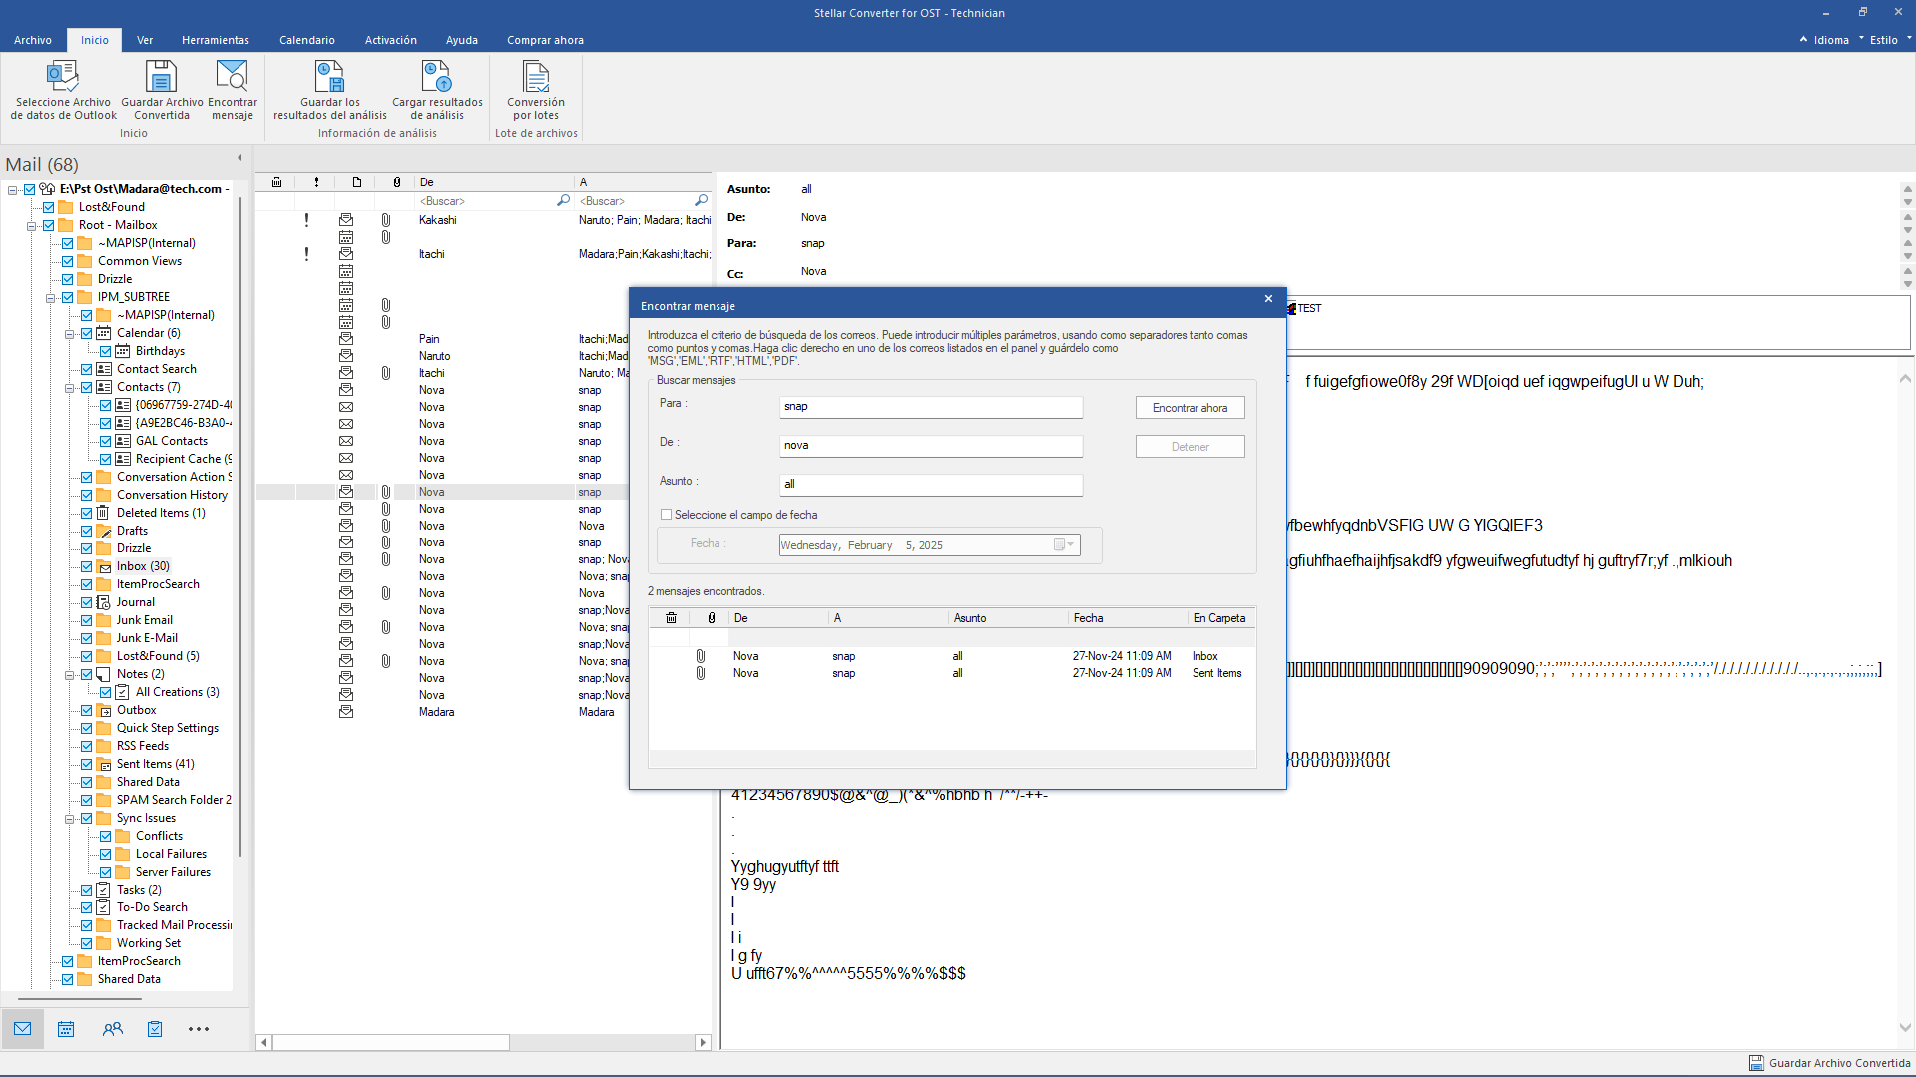Click Asunto input field in dialog

pos(931,485)
